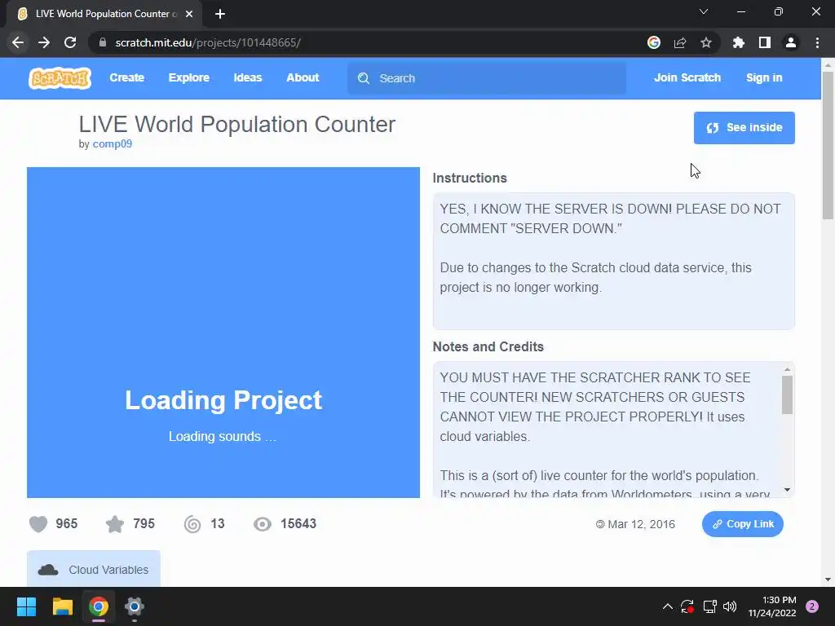Click Sign in
The width and height of the screenshot is (835, 626).
(764, 77)
